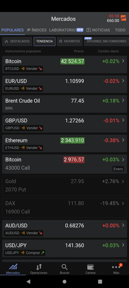The height and width of the screenshot is (288, 129).
Task: Open Operaciones from the bottom bar
Action: click(x=39, y=269)
